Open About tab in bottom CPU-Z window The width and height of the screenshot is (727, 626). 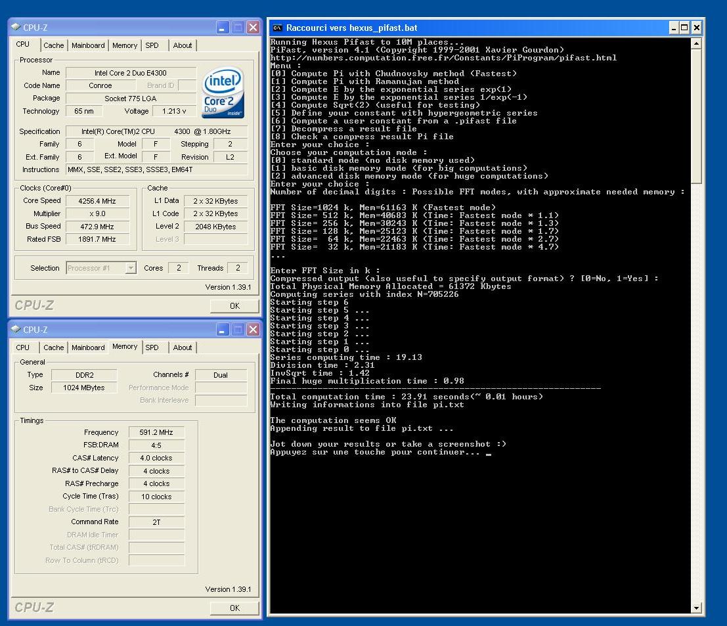point(182,347)
